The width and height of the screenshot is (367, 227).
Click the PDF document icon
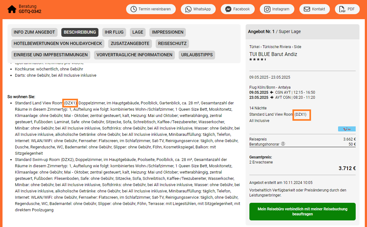click(x=342, y=9)
